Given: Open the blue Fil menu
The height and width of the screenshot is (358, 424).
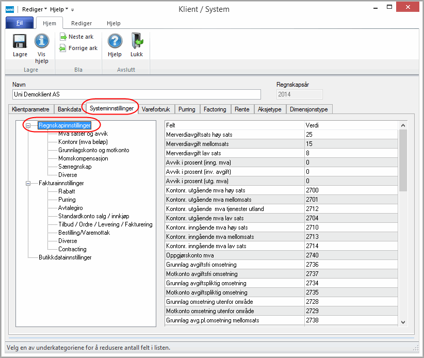Looking at the screenshot, I should [x=19, y=23].
